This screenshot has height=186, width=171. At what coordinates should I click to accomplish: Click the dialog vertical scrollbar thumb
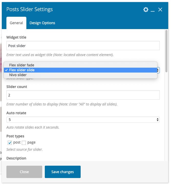click(166, 51)
